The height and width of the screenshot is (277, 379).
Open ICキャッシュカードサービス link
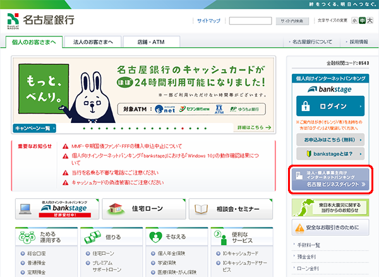[x=245, y=266]
